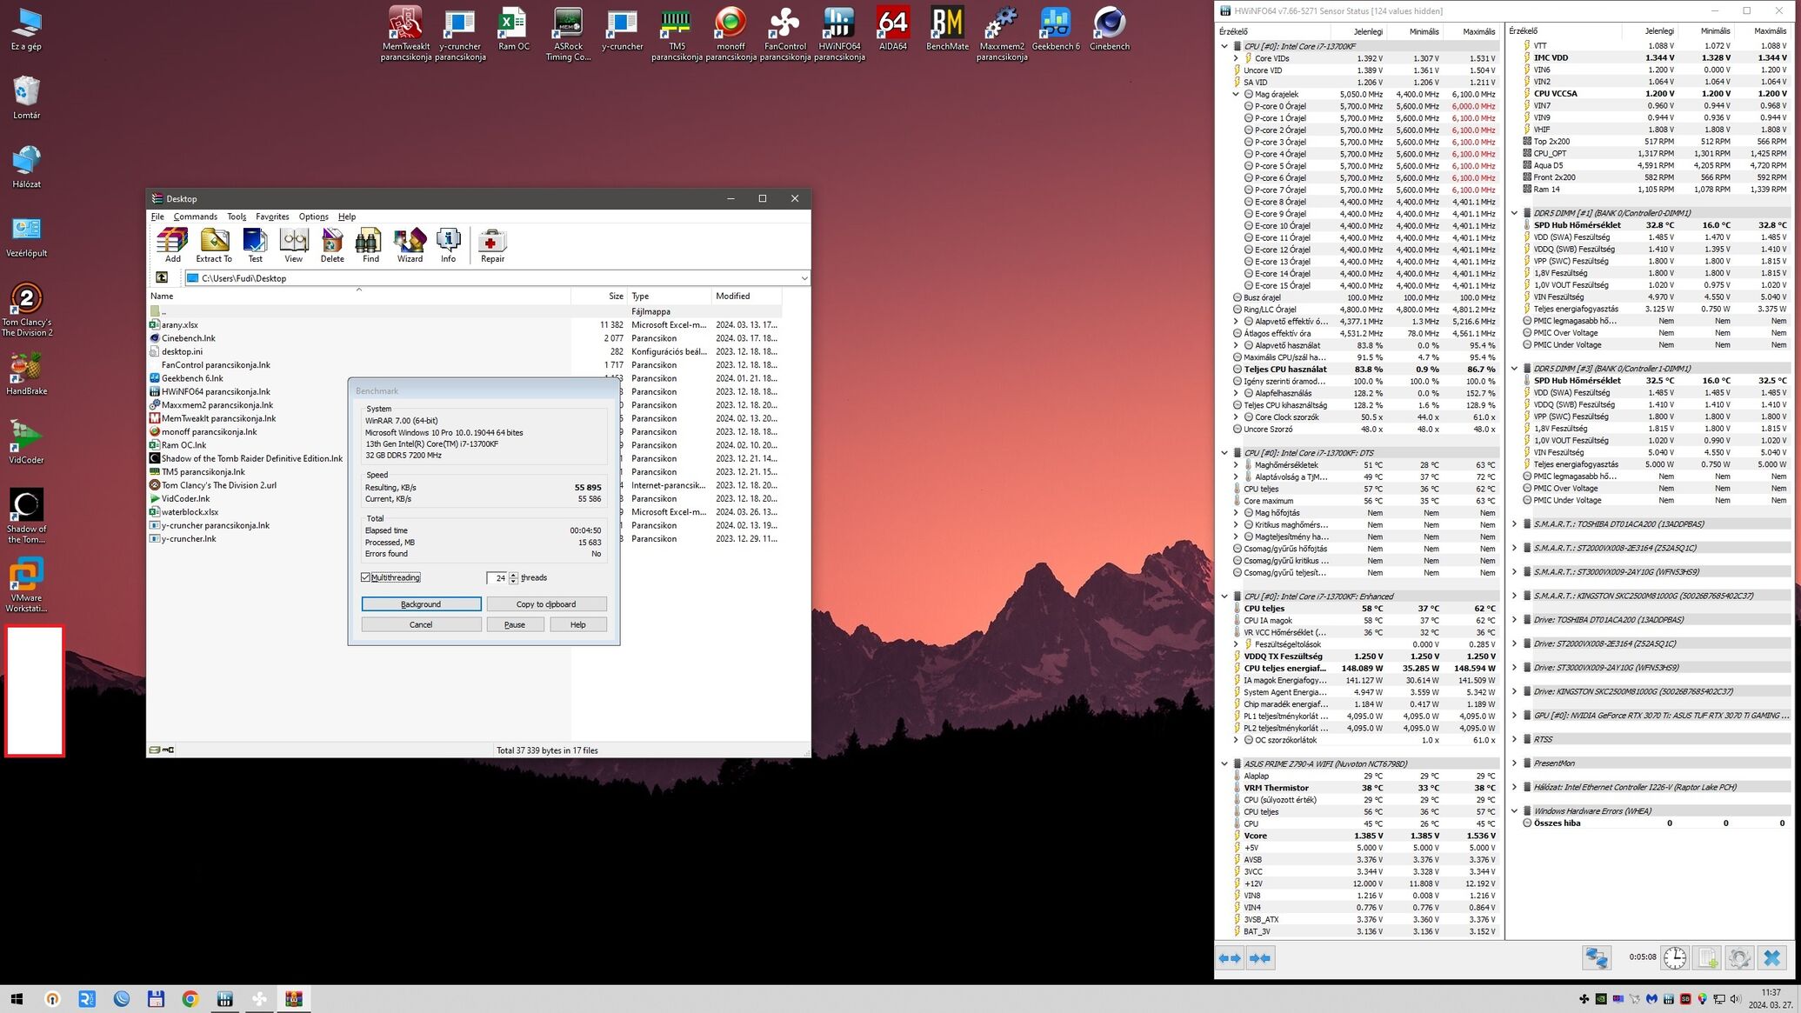The image size is (1801, 1013).
Task: Collapse the Mag órajelek clocks tree
Action: pos(1236,94)
